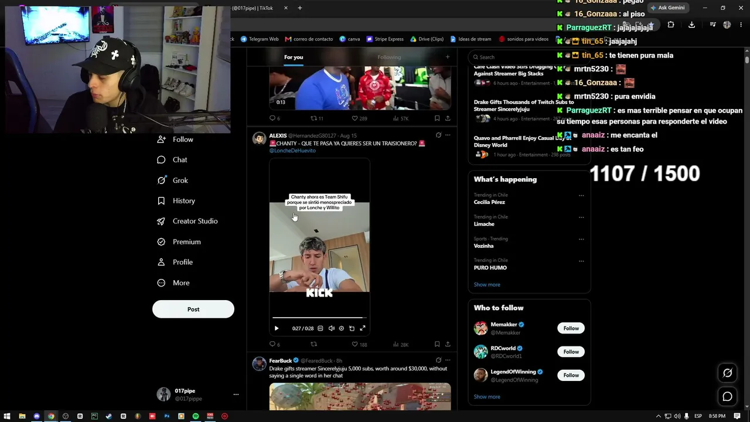Open Grok actions on the FearBuck post

coord(438,360)
